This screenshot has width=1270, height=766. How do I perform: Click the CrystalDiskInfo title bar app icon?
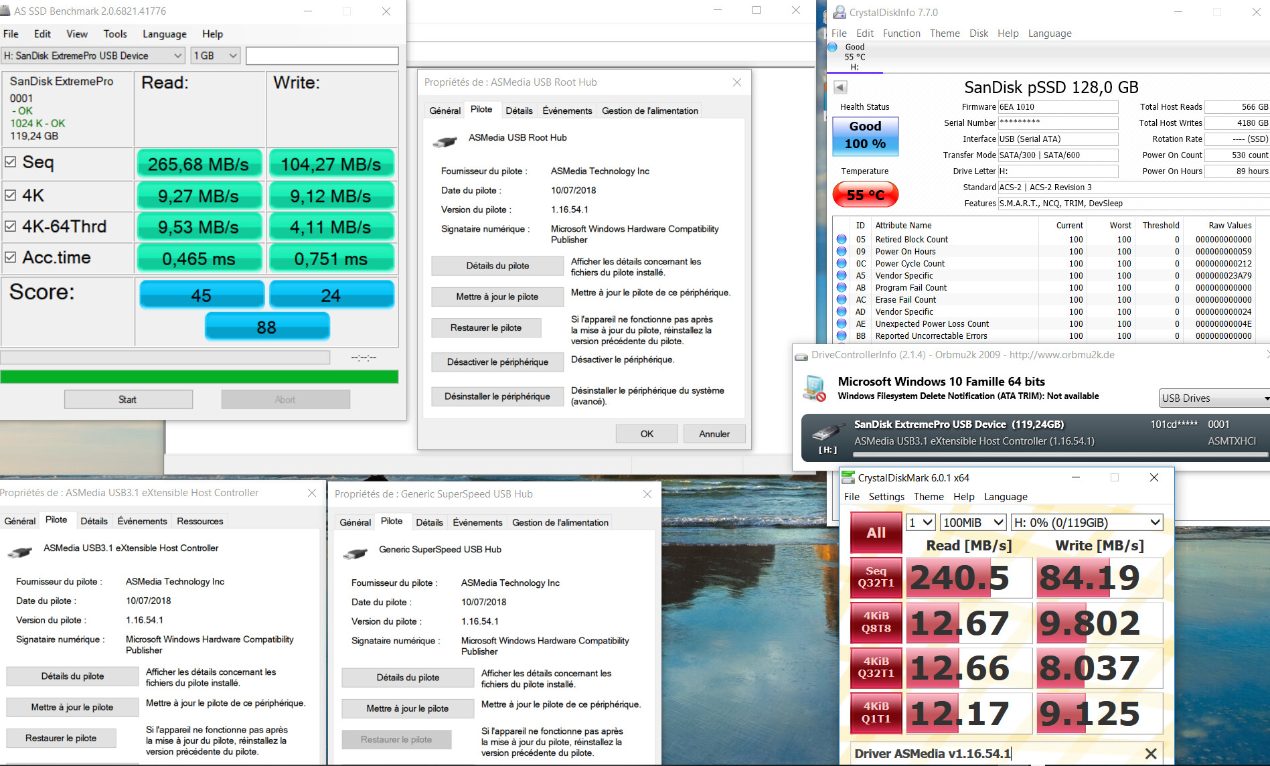click(839, 12)
